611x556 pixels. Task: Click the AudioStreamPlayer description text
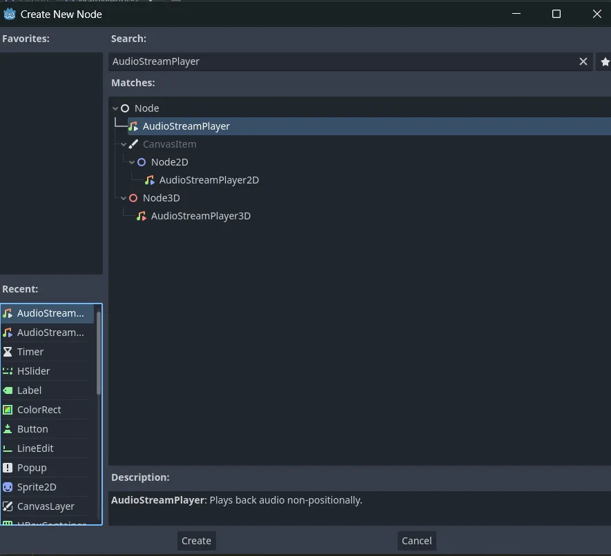pos(237,500)
